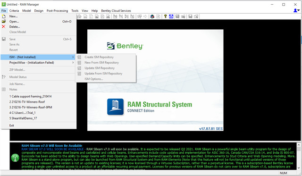Viewport: 302px width, 176px height.
Task: Click the RAM Manager title bar app icon
Action: click(3, 4)
